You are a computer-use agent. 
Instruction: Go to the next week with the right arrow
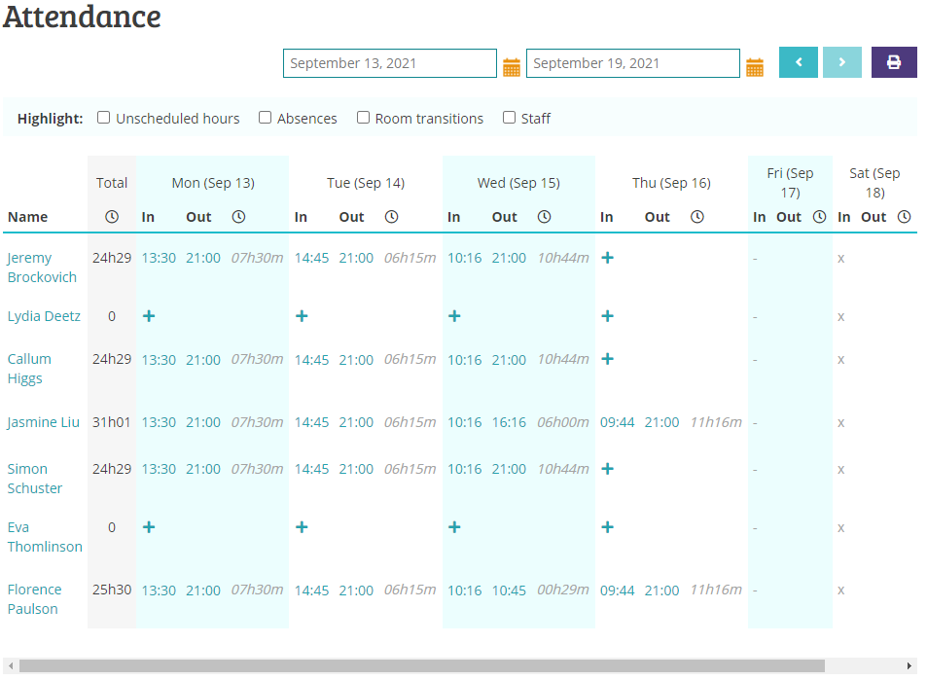click(x=841, y=61)
